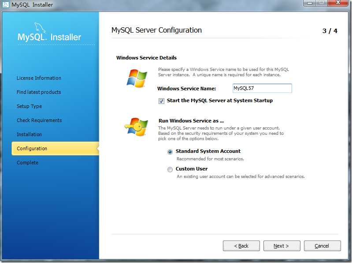
Task: Click the Windows flag icon beside service details
Action: pyautogui.click(x=137, y=78)
